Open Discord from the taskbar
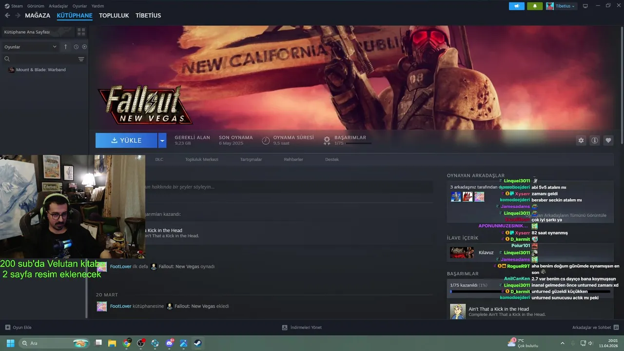Image resolution: width=624 pixels, height=351 pixels. point(170,343)
